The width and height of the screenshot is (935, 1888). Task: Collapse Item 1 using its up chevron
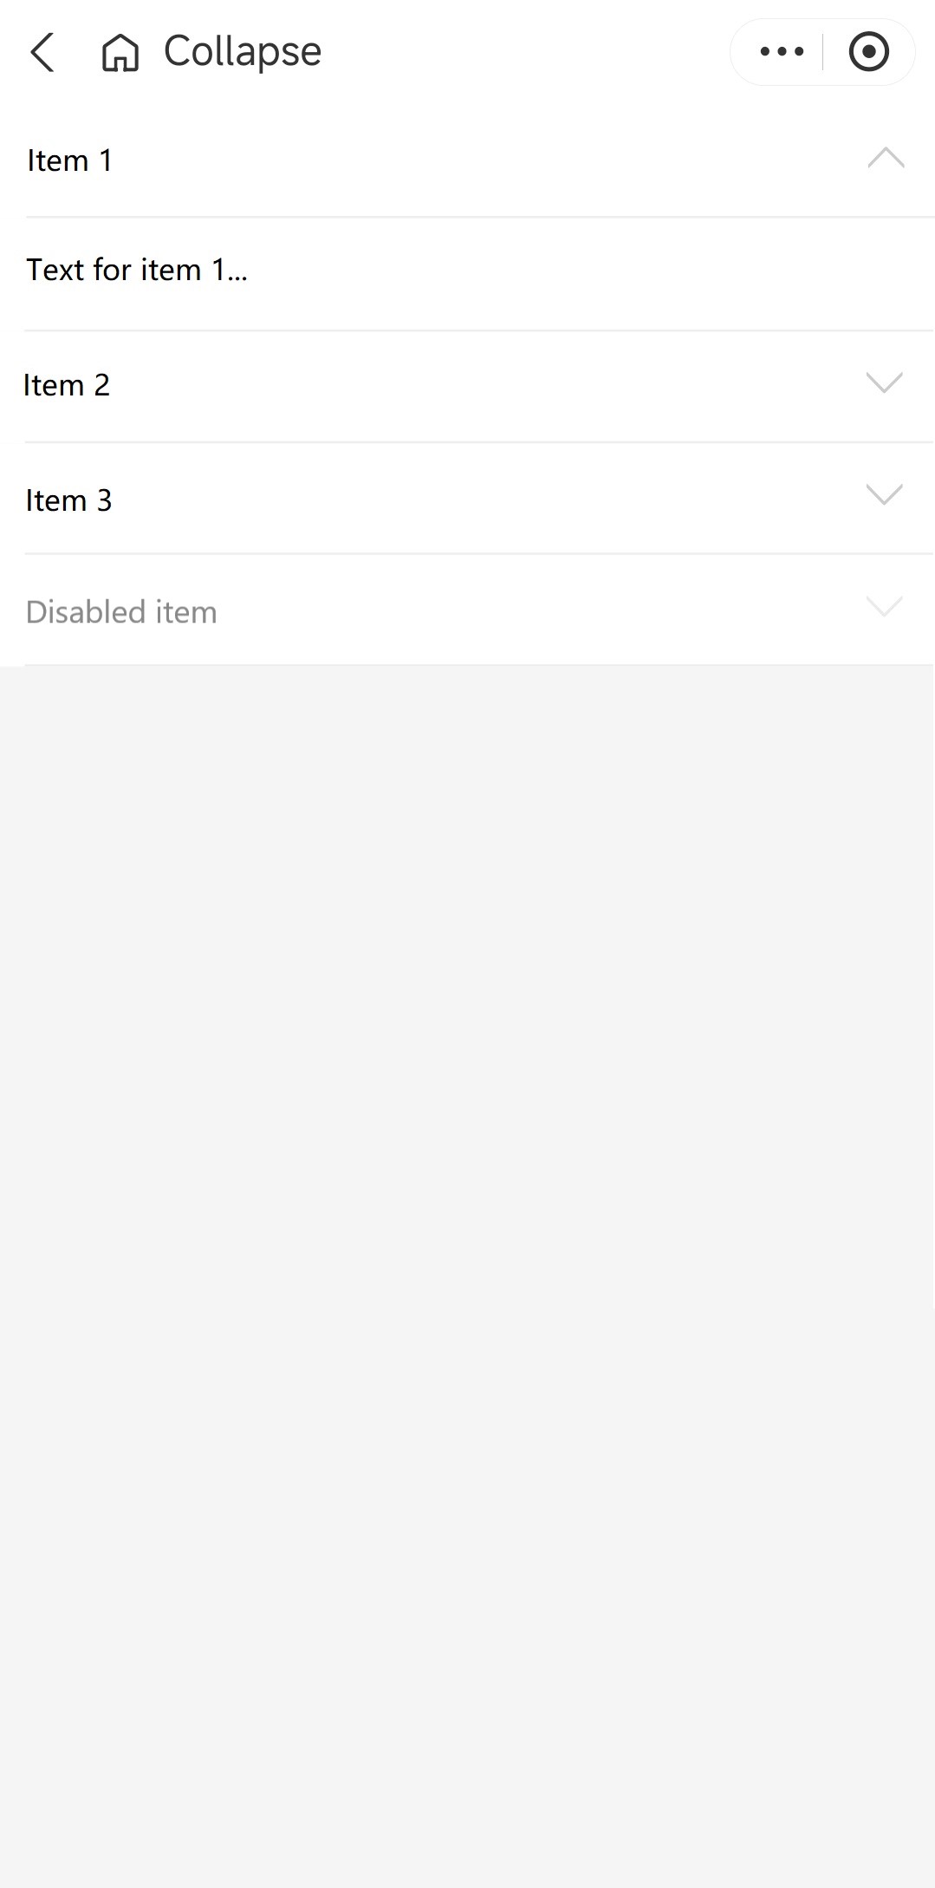click(x=886, y=159)
